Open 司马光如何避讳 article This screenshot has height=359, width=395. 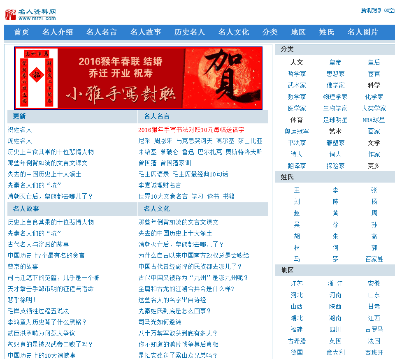[160, 322]
